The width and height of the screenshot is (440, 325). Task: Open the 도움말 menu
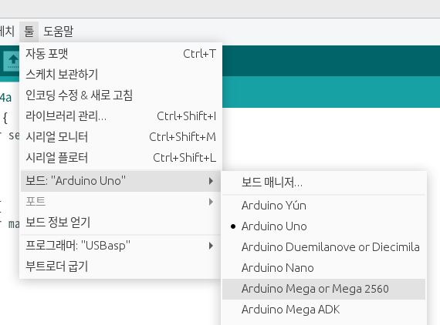[x=58, y=31]
